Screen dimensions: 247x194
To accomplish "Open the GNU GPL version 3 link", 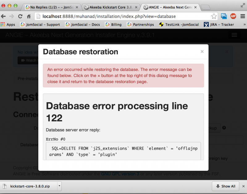I will coord(120,174).
